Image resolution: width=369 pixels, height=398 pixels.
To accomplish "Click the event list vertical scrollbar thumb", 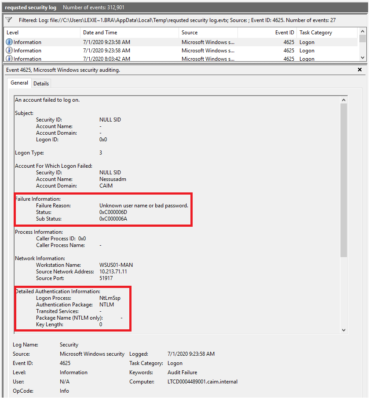I will [363, 40].
